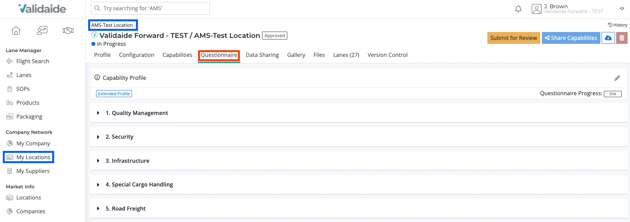The width and height of the screenshot is (630, 222).
Task: Click the Products icon in sidebar
Action: pos(10,103)
